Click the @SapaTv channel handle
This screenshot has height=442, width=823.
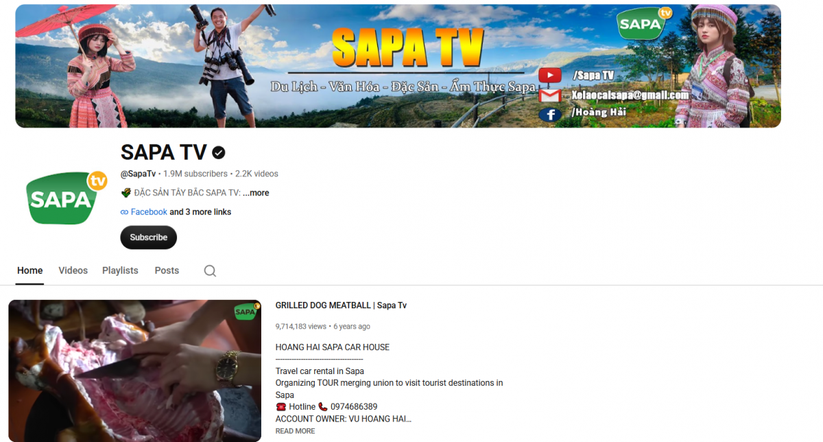click(x=138, y=174)
